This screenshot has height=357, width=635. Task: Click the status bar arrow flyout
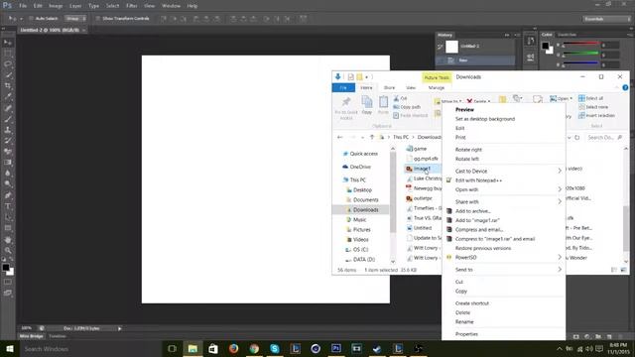119,328
